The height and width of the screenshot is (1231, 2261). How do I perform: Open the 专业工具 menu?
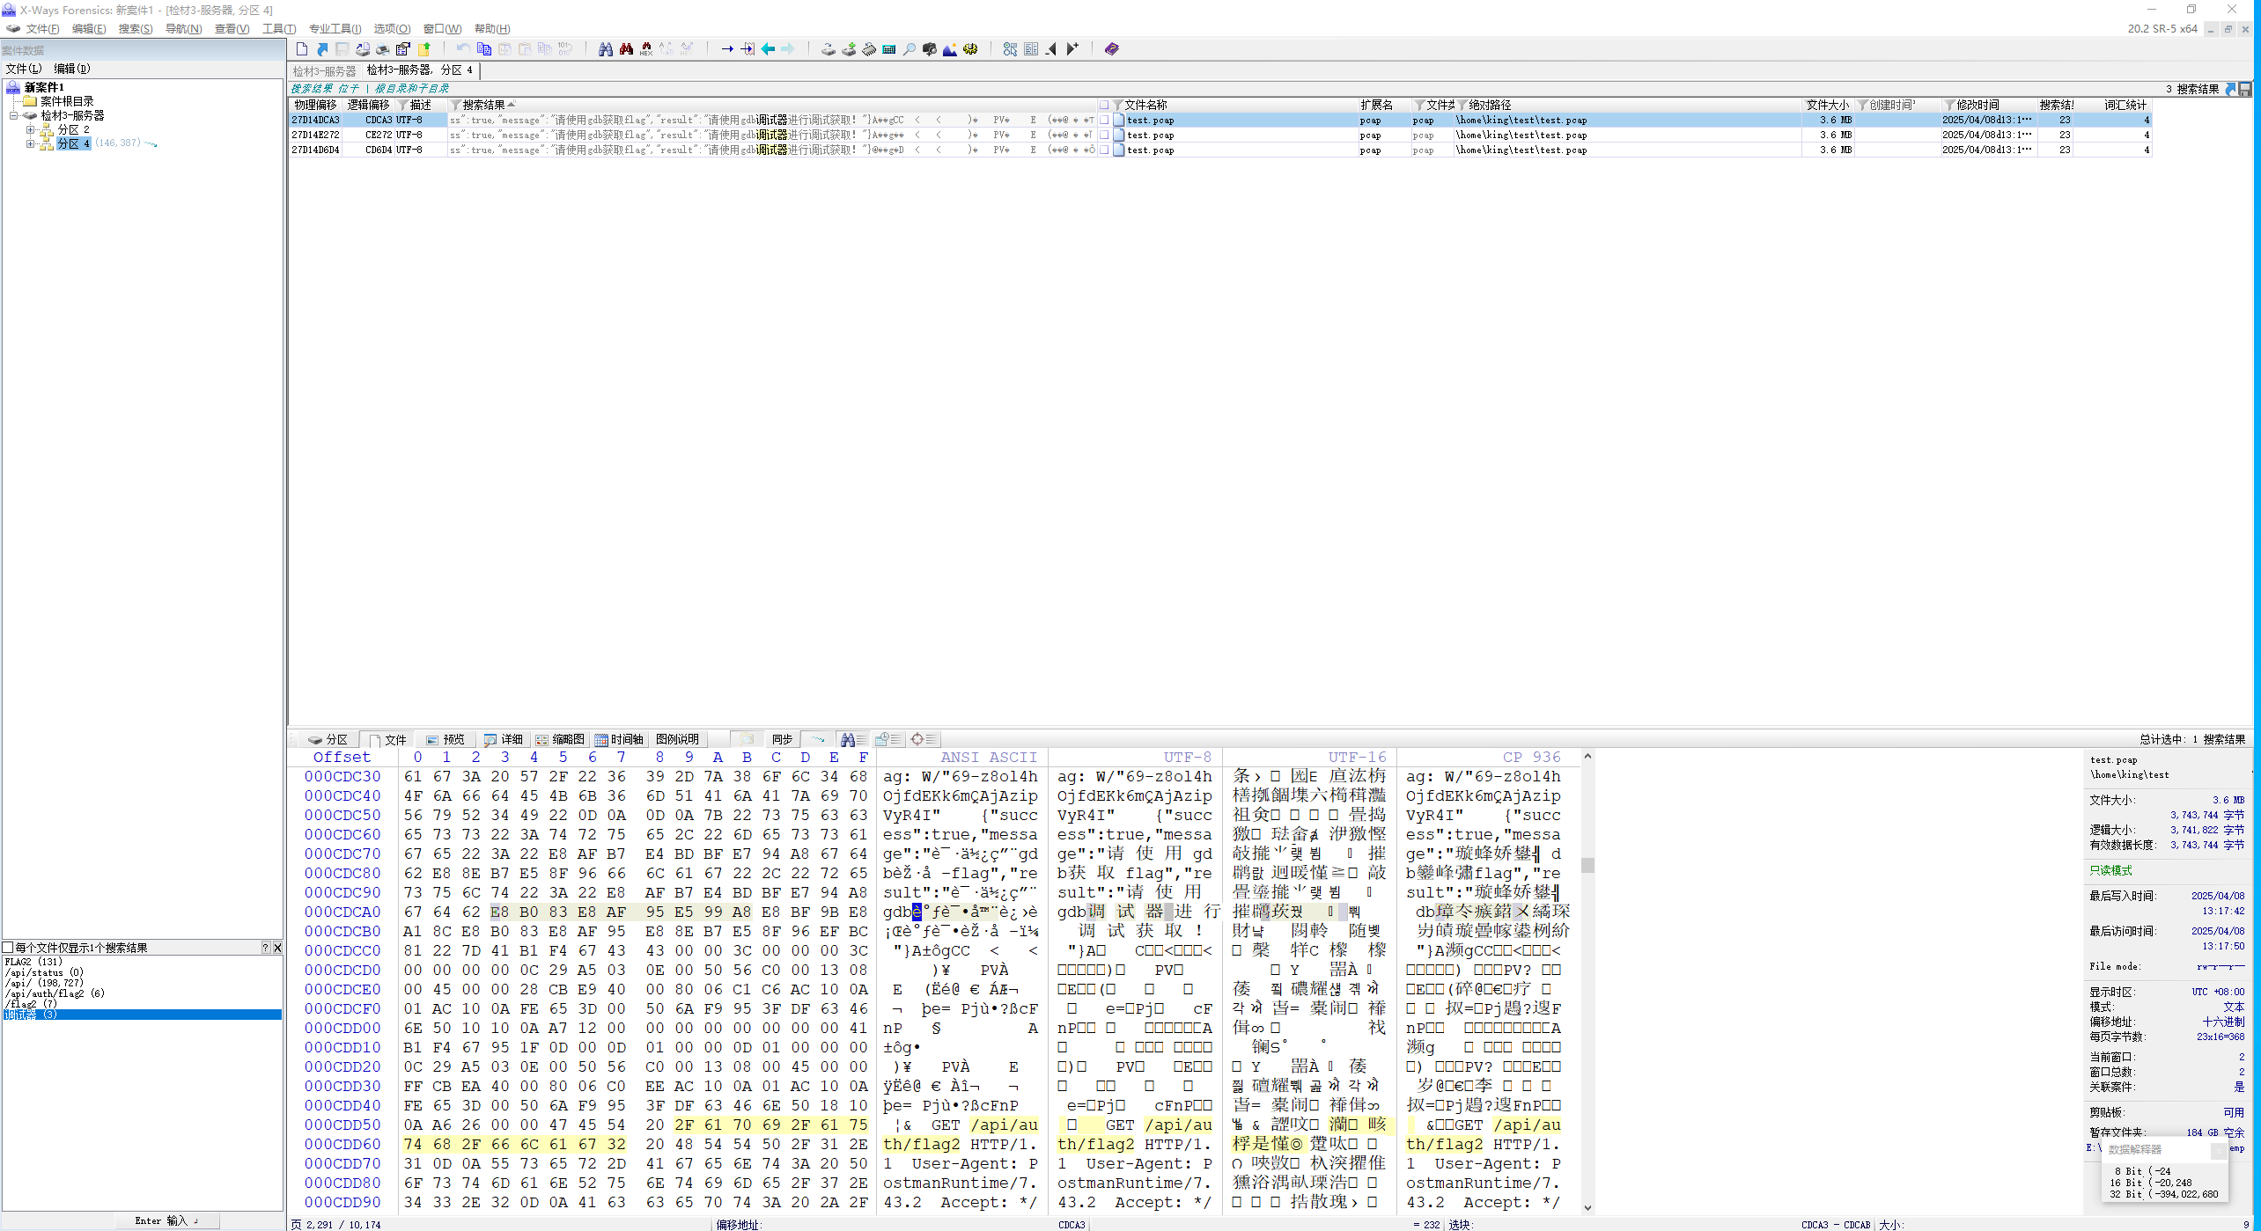[335, 29]
